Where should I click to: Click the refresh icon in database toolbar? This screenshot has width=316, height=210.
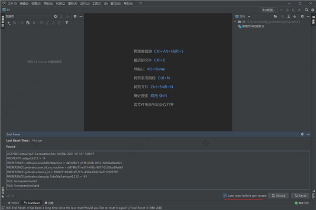tap(22, 23)
